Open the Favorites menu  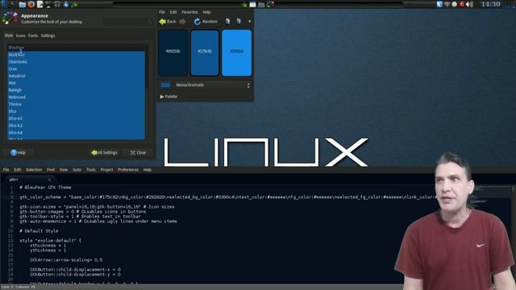tap(190, 12)
